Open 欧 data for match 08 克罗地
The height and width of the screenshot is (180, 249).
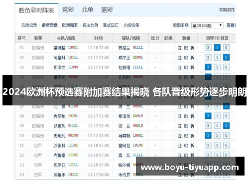click(x=186, y=116)
